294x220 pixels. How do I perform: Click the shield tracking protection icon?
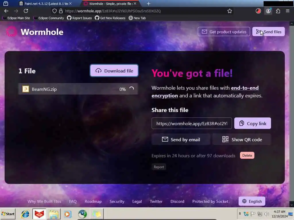(54, 11)
